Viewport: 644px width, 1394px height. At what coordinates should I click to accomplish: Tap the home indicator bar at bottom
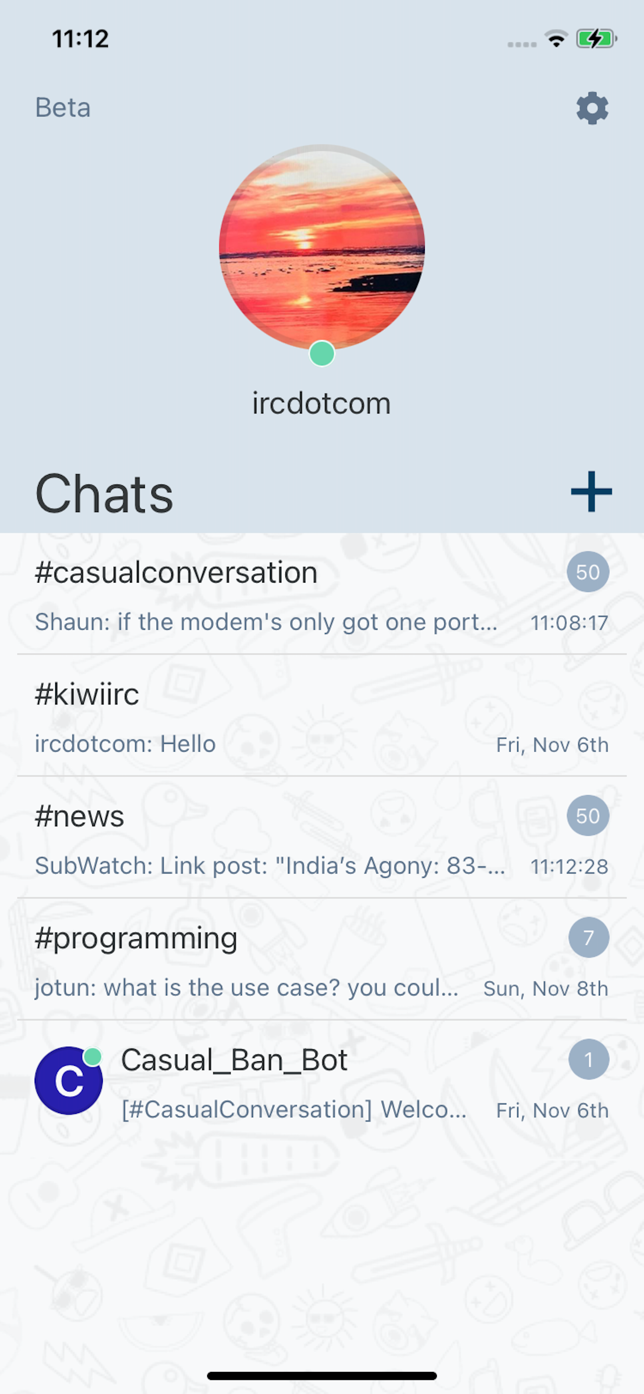tap(321, 1375)
